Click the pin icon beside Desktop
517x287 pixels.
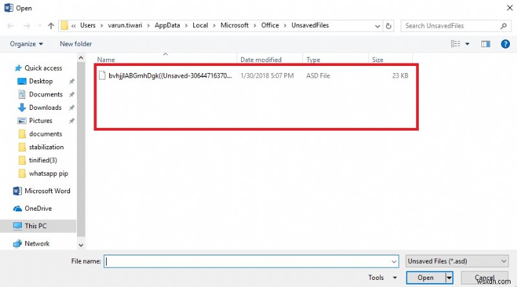(72, 81)
